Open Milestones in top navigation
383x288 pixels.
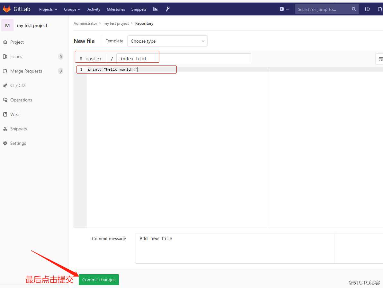116,9
